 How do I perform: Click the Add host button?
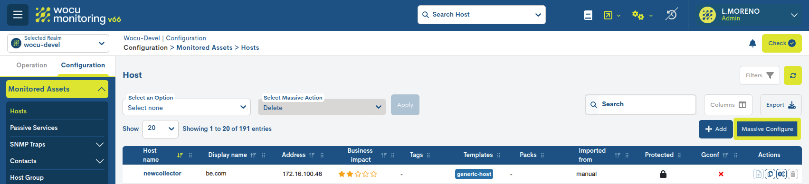click(716, 129)
